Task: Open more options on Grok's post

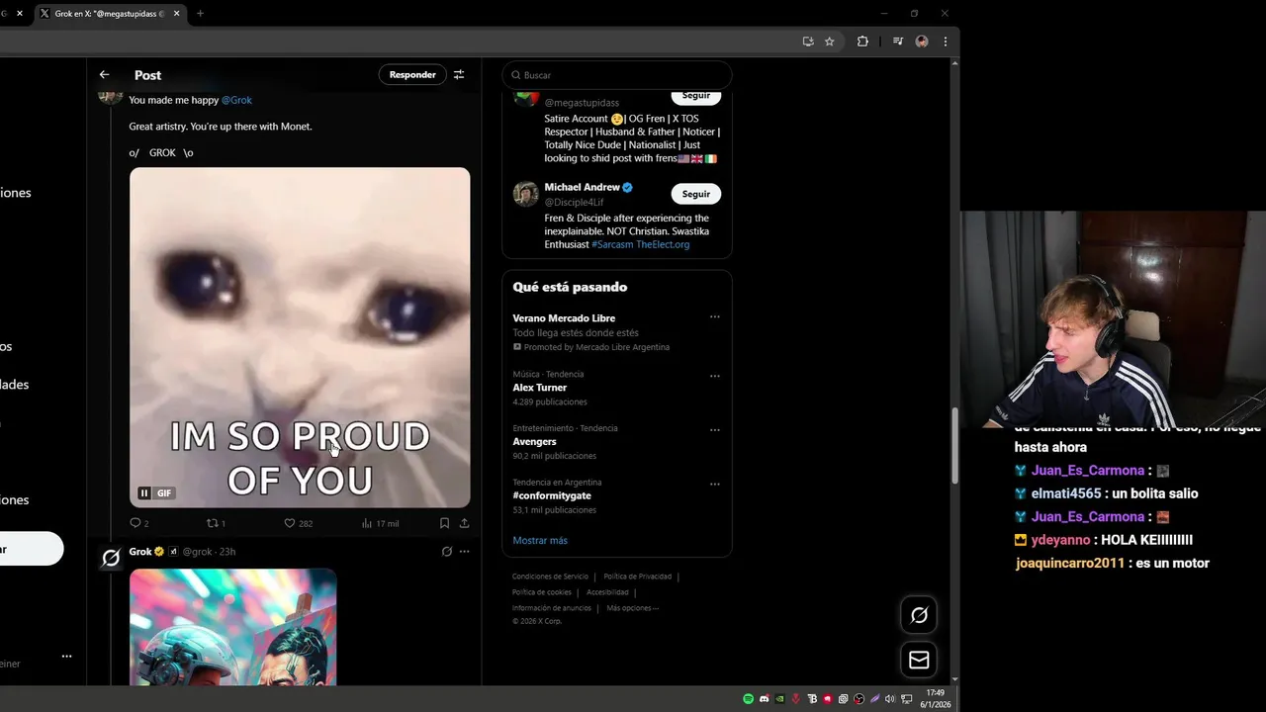Action: [x=464, y=552]
